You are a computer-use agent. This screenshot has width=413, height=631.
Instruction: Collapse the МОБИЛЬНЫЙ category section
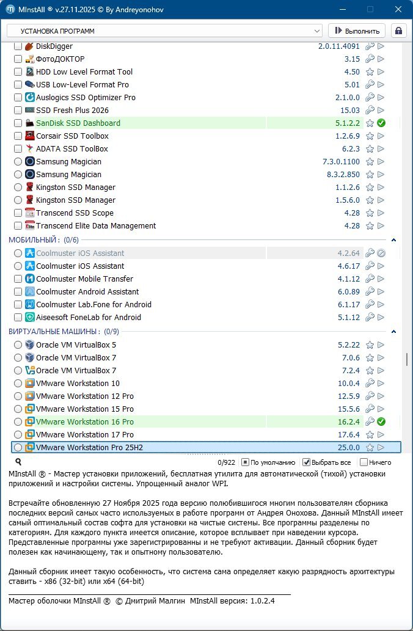393,240
